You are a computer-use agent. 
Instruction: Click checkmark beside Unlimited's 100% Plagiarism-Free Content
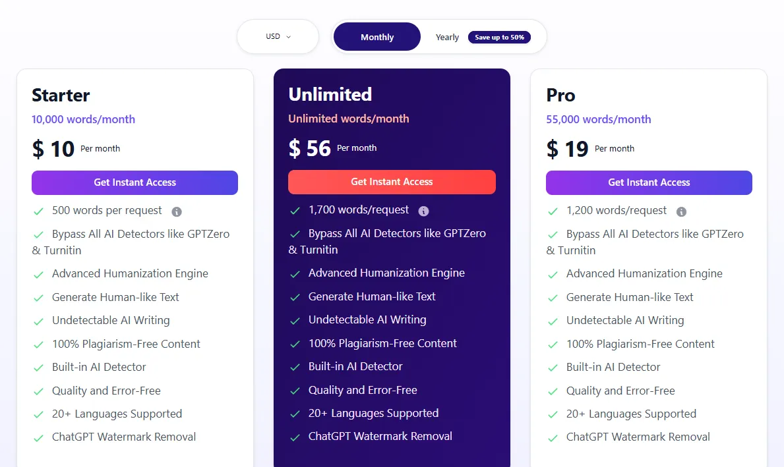click(295, 344)
